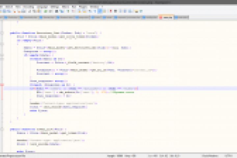
Task: Collapse the fold marker beside the first function definition
Action: pyautogui.click(x=2, y=33)
